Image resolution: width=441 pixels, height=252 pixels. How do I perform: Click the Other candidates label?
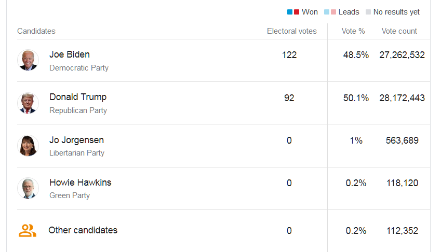click(x=83, y=230)
